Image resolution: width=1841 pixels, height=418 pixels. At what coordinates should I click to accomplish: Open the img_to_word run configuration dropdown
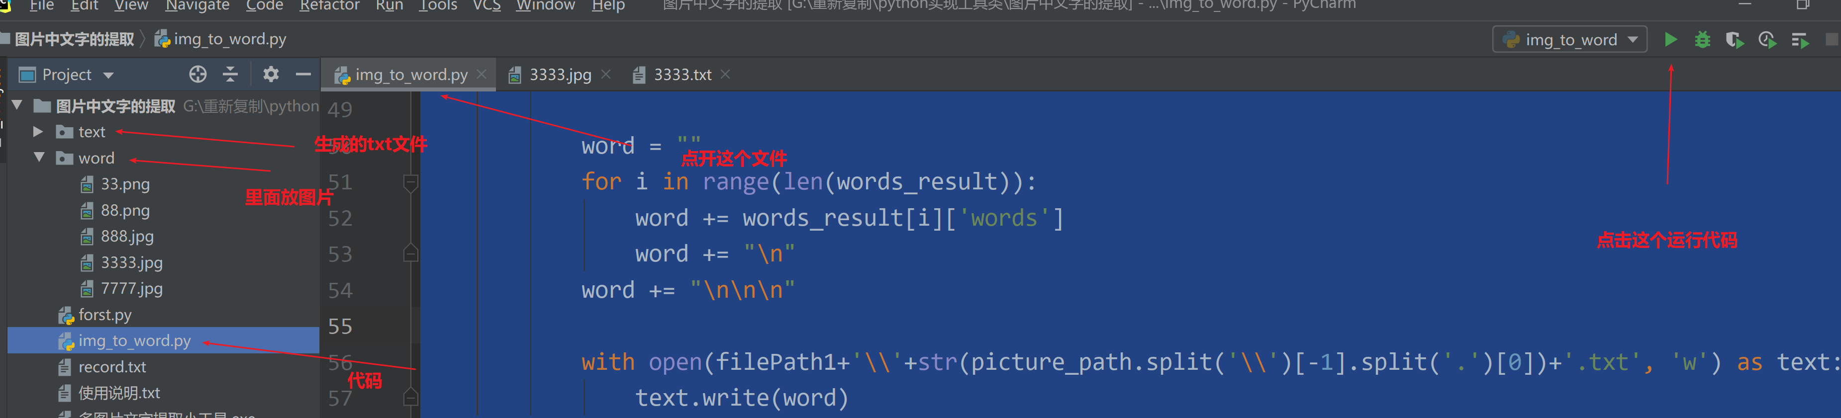click(1569, 40)
